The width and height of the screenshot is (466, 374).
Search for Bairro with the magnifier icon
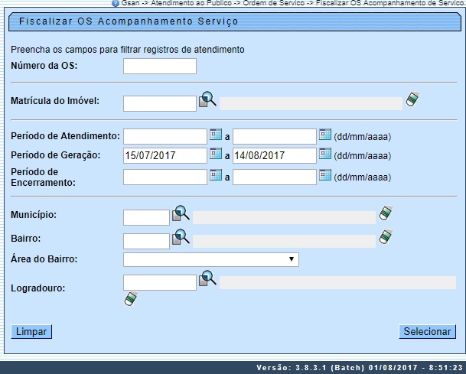(x=181, y=237)
